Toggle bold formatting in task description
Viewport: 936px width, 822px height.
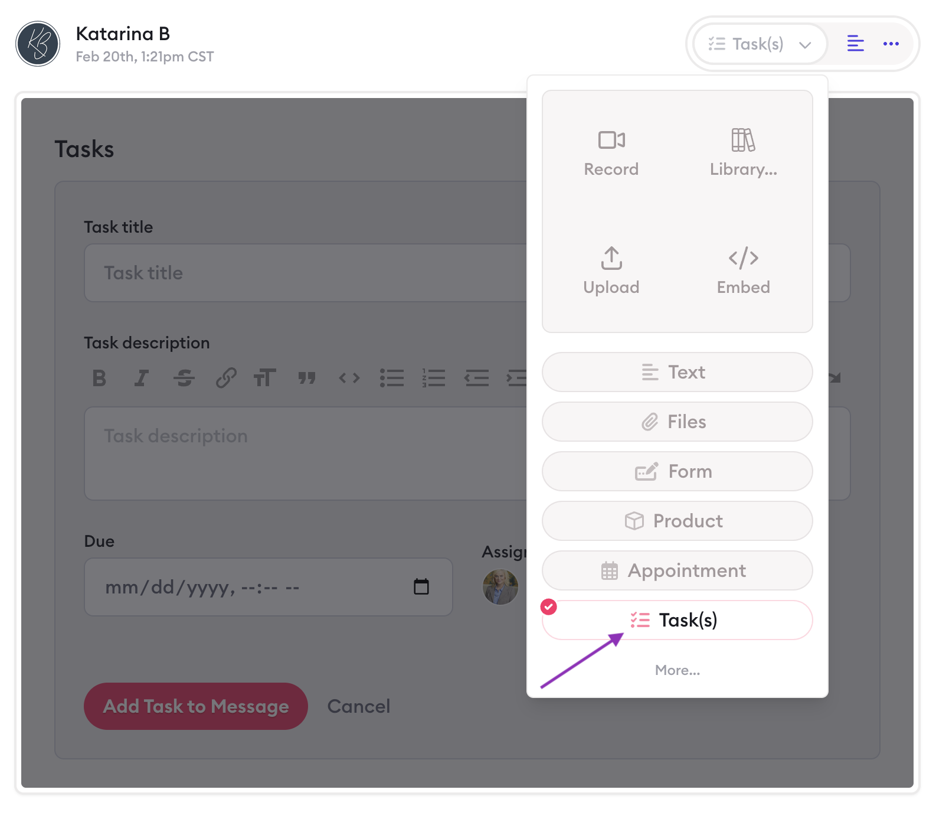pos(99,378)
